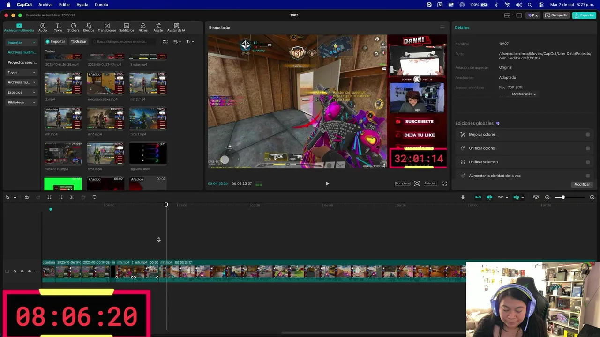Open media filter dropdown
The image size is (600, 337).
[x=189, y=41]
